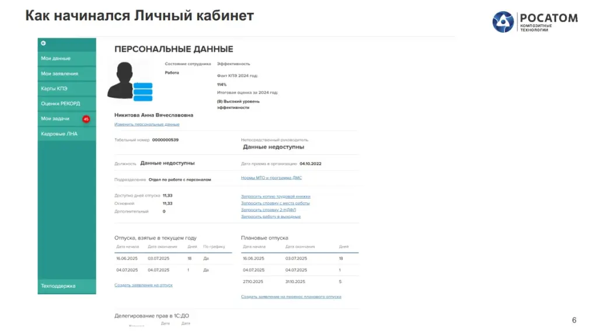Open Кадровые ЛНА section

coord(59,134)
